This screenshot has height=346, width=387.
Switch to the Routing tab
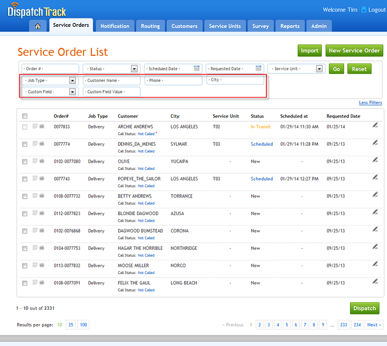[x=150, y=26]
